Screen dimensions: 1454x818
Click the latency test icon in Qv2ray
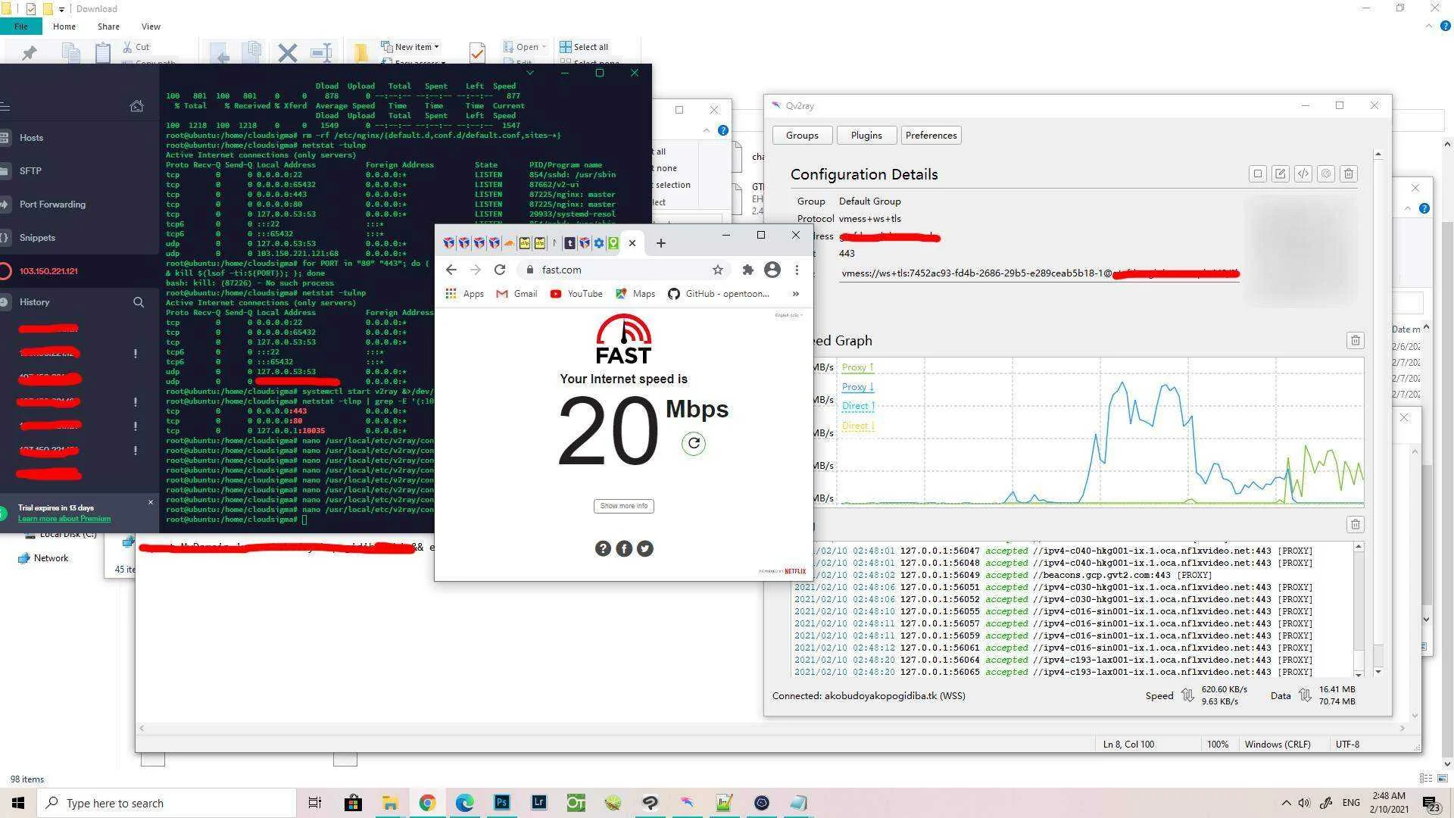[x=1326, y=174]
